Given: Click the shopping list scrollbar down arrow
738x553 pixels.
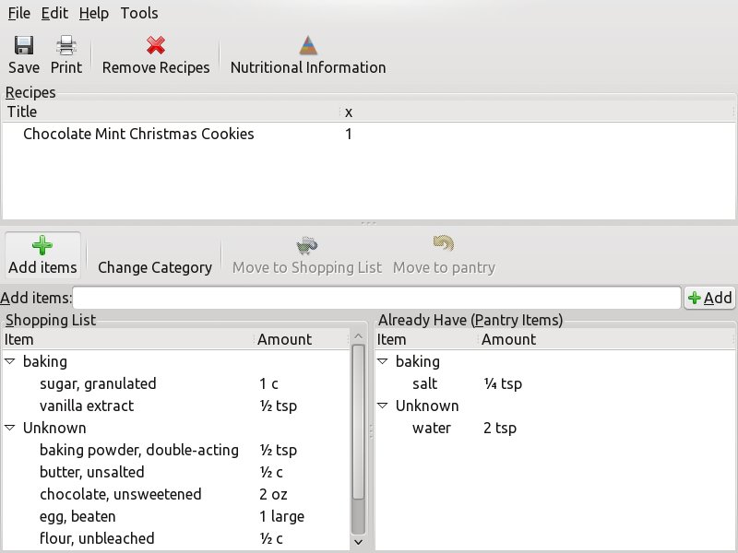Looking at the screenshot, I should pyautogui.click(x=358, y=542).
